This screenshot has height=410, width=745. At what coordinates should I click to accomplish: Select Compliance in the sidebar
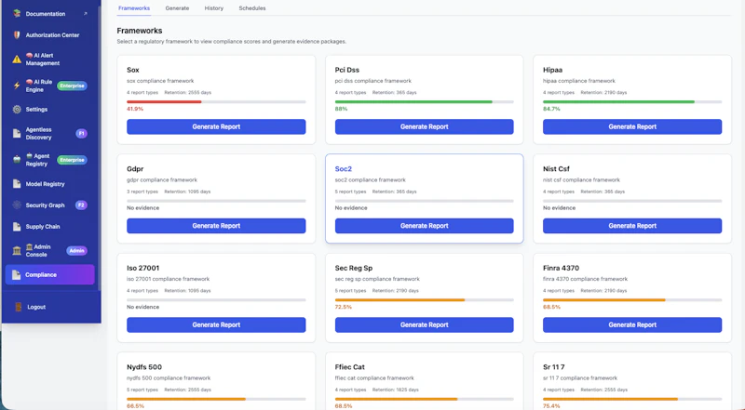click(50, 275)
